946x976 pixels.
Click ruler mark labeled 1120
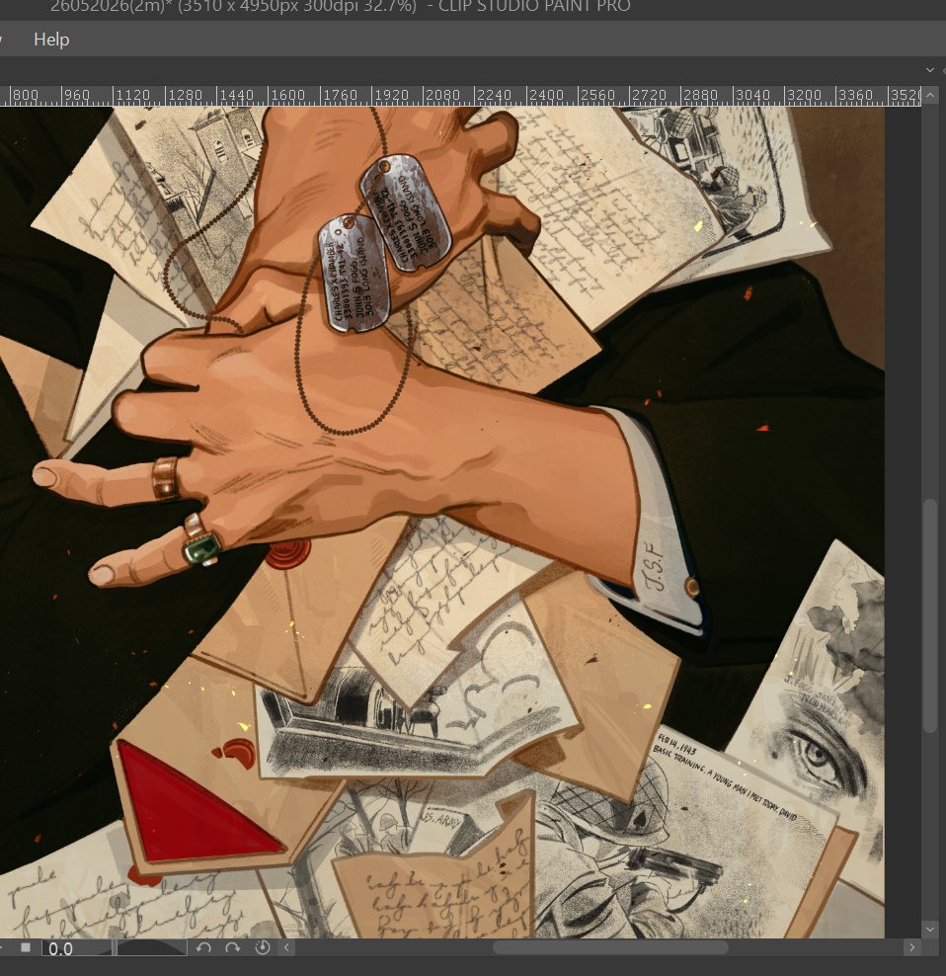pyautogui.click(x=133, y=96)
